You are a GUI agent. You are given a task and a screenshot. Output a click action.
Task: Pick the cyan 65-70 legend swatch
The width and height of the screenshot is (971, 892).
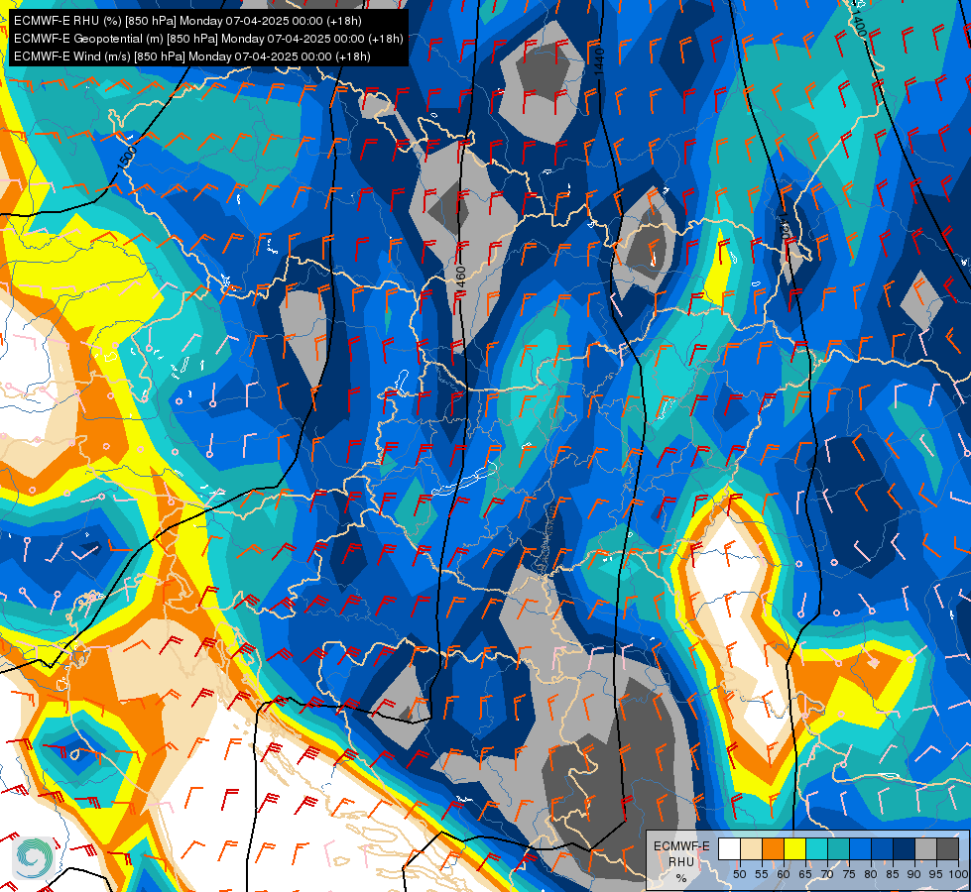817,848
